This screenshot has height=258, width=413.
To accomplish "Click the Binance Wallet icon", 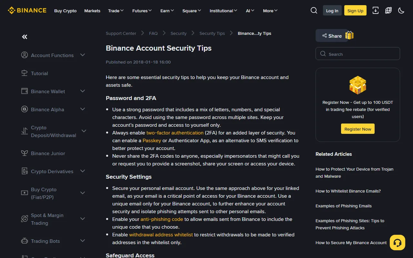I will [x=25, y=91].
